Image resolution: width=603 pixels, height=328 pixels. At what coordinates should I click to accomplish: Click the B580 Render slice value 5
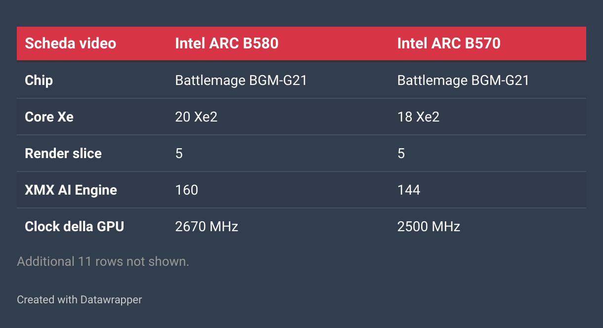click(x=179, y=153)
